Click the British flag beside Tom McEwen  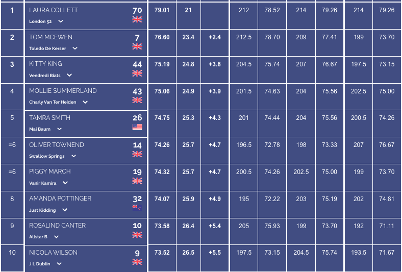(x=137, y=46)
